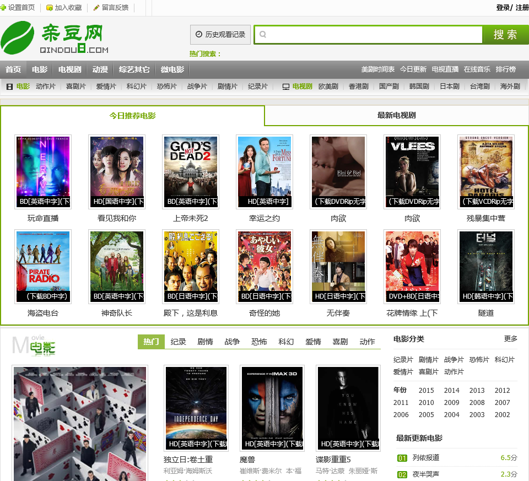529x481 pixels.
Task: Open 看见我和你 poster
Action: 117,172
